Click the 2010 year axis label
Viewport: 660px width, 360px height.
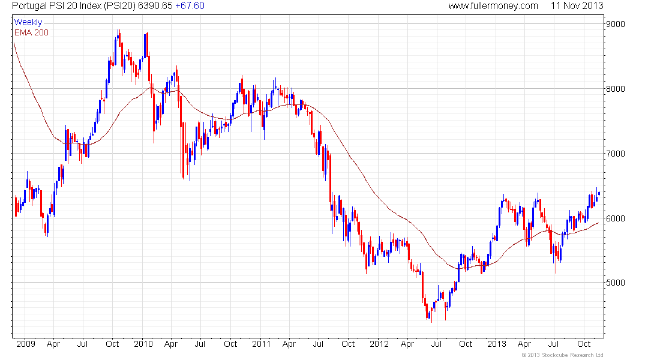point(143,344)
